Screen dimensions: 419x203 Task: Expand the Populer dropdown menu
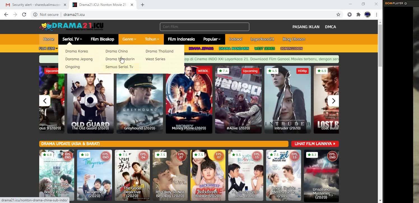pos(212,39)
